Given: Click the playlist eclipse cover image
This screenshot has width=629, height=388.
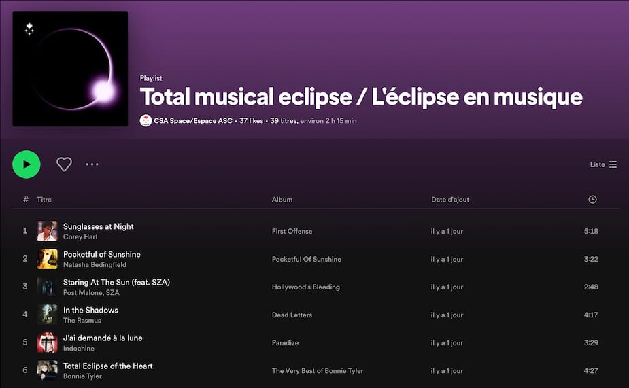Looking at the screenshot, I should [x=70, y=69].
